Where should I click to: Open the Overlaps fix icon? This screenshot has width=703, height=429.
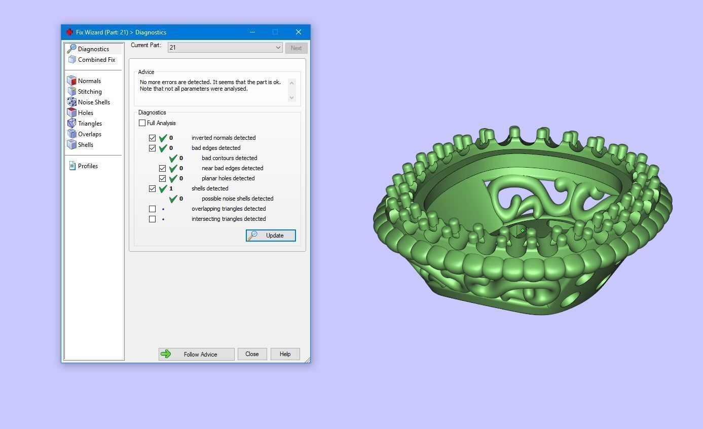point(72,134)
